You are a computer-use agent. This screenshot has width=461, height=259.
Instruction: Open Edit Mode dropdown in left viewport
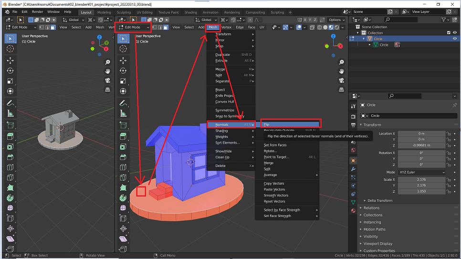(21, 27)
